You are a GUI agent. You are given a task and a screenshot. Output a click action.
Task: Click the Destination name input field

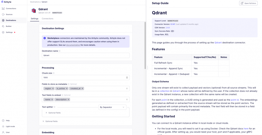tap(86, 55)
